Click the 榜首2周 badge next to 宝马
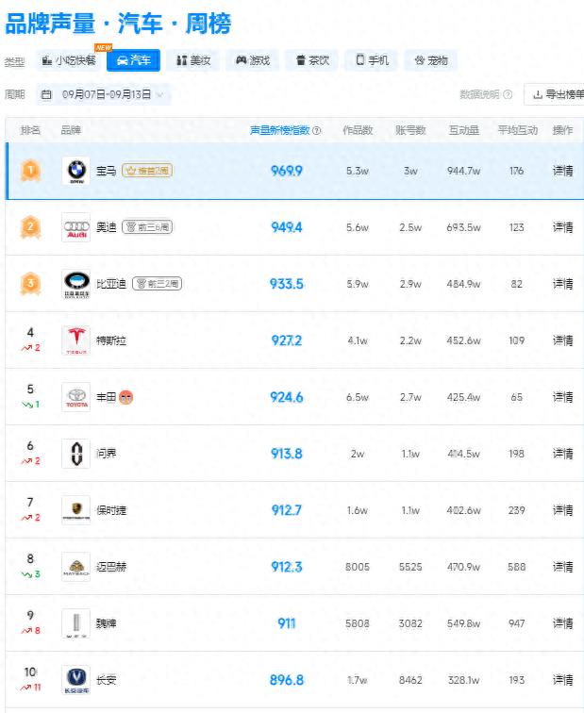 (x=146, y=171)
